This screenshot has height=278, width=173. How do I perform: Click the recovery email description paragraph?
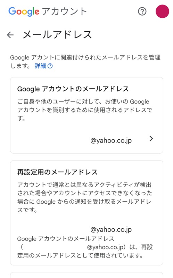tap(85, 197)
